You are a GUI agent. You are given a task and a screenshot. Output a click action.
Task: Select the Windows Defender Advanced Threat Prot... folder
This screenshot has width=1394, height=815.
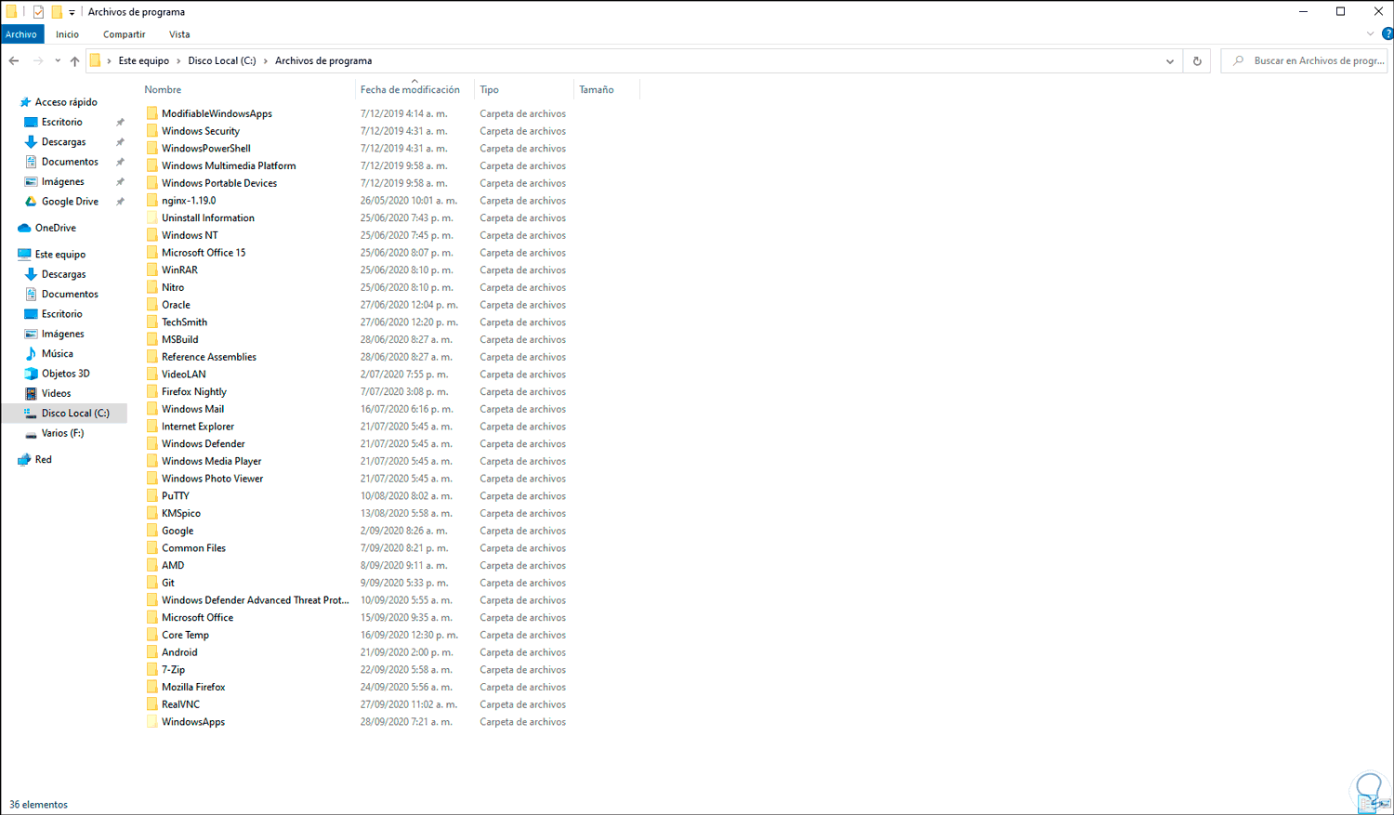[x=256, y=600]
